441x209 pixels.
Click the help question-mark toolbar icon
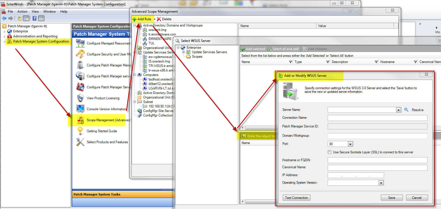coord(34,19)
